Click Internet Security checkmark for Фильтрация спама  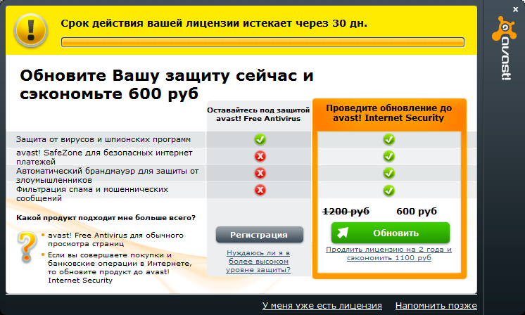point(388,191)
